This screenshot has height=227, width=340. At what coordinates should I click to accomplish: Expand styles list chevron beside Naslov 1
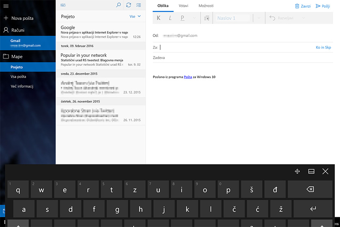(259, 18)
